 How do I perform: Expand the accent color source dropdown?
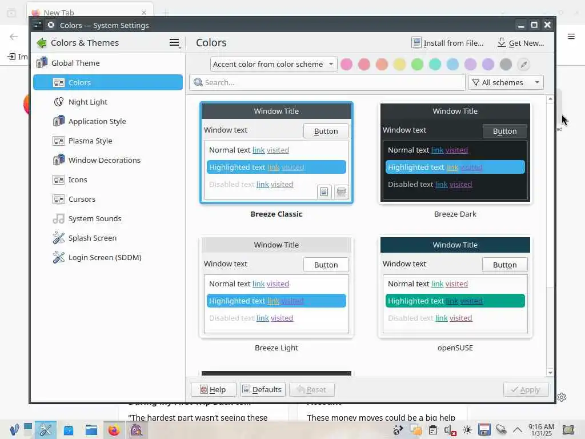point(274,64)
